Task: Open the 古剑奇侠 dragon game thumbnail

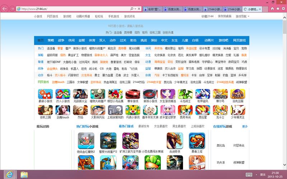Action: [175, 141]
